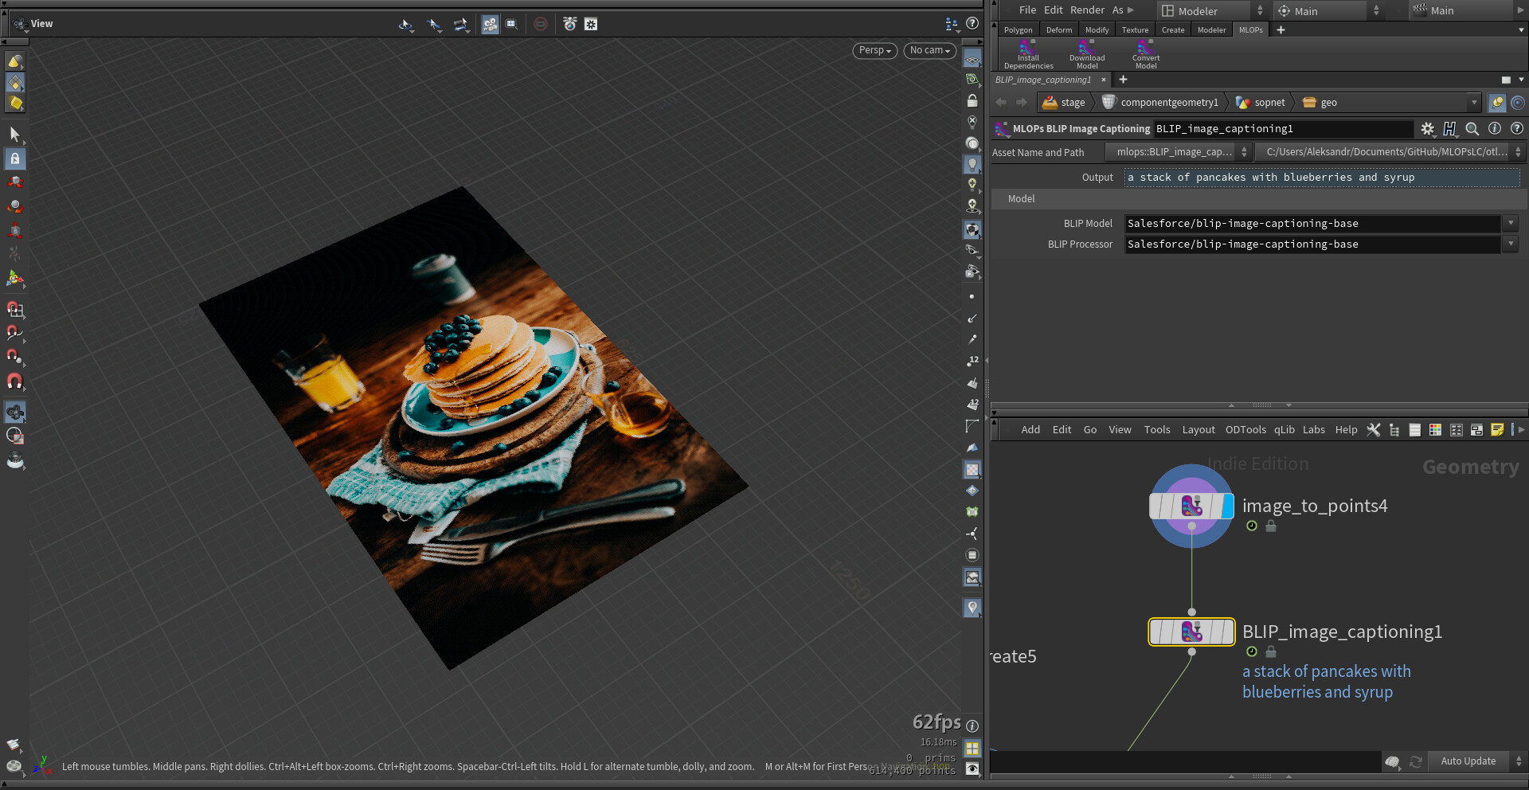Open the parameter gear settings menu
The width and height of the screenshot is (1529, 790).
click(x=1427, y=129)
